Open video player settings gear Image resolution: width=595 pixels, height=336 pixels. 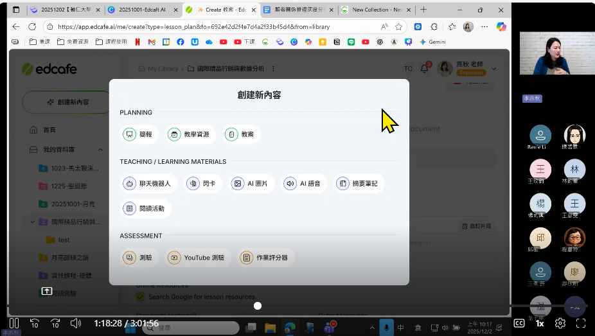[560, 324]
